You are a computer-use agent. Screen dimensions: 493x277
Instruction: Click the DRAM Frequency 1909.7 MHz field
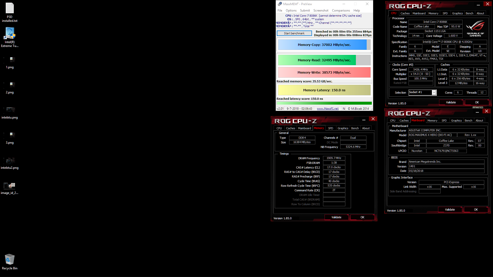334,158
